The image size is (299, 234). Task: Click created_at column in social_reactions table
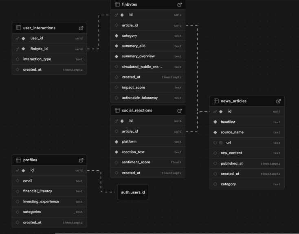pyautogui.click(x=148, y=173)
